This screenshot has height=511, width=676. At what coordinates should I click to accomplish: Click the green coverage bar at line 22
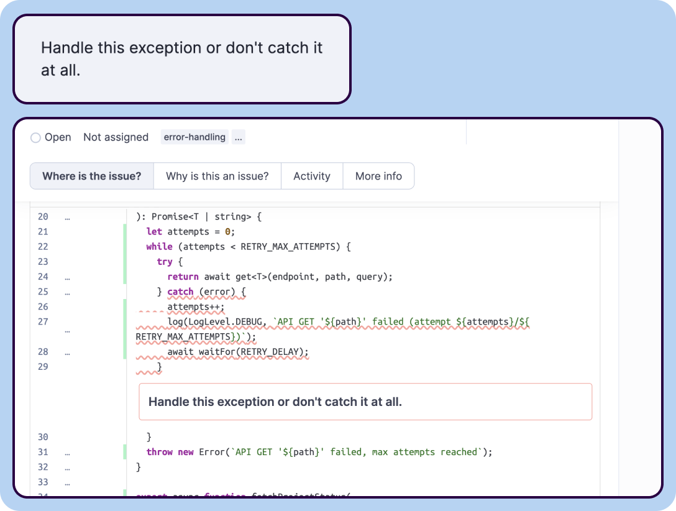[125, 247]
